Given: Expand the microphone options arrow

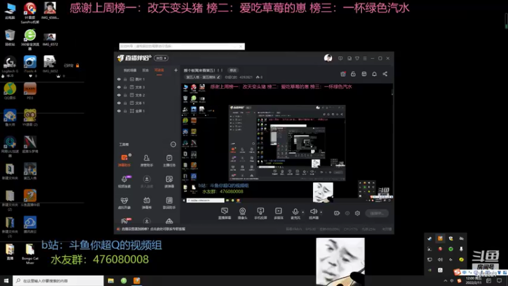Looking at the screenshot, I should (x=303, y=212).
